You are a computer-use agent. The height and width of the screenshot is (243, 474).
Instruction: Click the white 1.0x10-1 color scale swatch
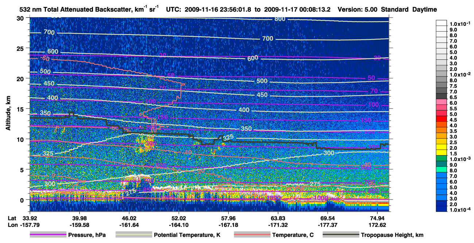coord(442,23)
